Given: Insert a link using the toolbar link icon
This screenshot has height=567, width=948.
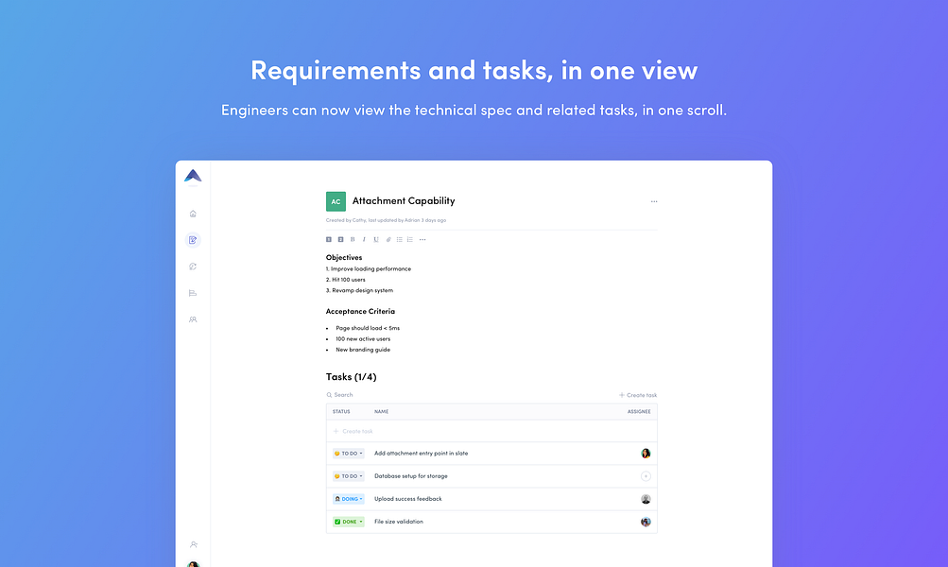Looking at the screenshot, I should pyautogui.click(x=388, y=239).
